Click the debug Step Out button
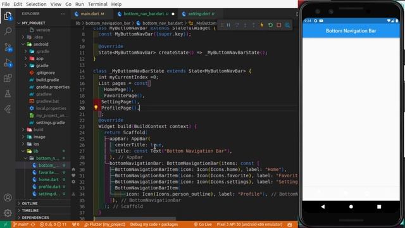405x228 pixels. (x=253, y=25)
